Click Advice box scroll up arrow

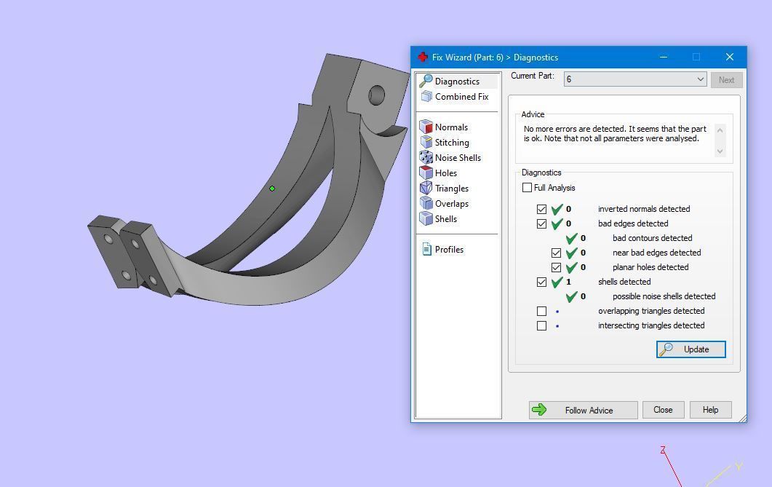click(x=720, y=130)
